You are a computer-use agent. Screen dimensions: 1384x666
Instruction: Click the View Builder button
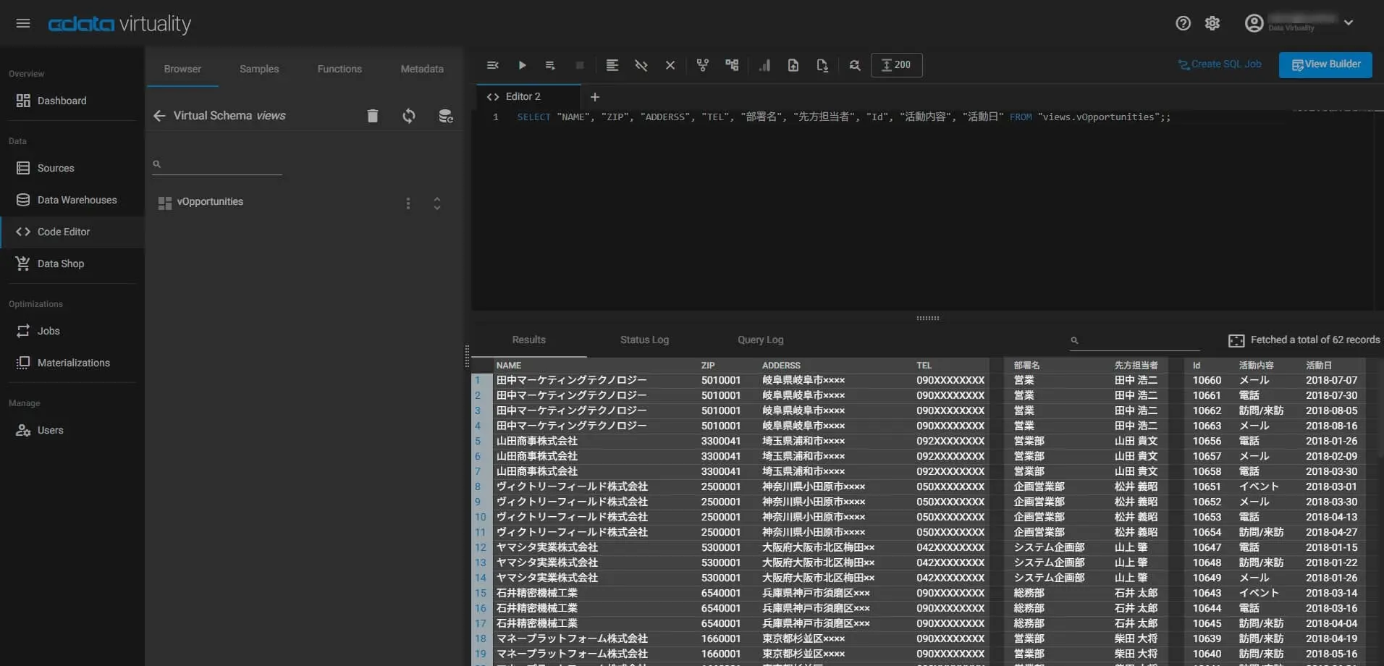click(x=1325, y=64)
